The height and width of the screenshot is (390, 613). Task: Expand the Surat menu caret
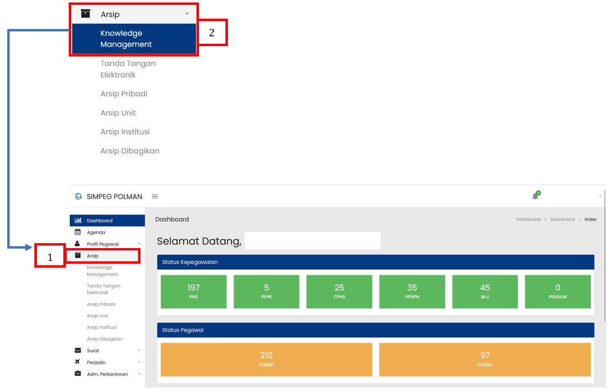coord(139,351)
